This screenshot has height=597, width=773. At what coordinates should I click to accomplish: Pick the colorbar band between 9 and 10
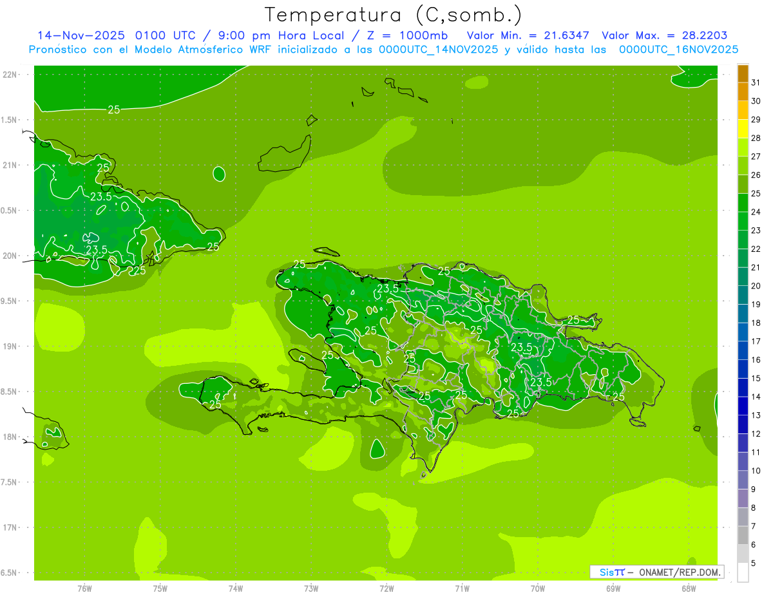[743, 480]
